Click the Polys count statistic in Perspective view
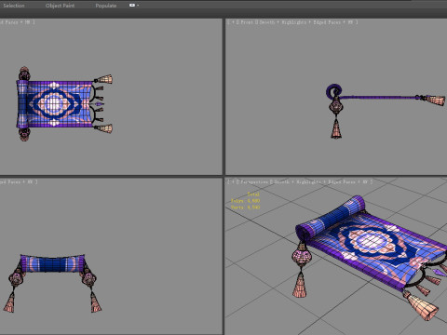This screenshot has height=335, width=447. click(x=245, y=201)
